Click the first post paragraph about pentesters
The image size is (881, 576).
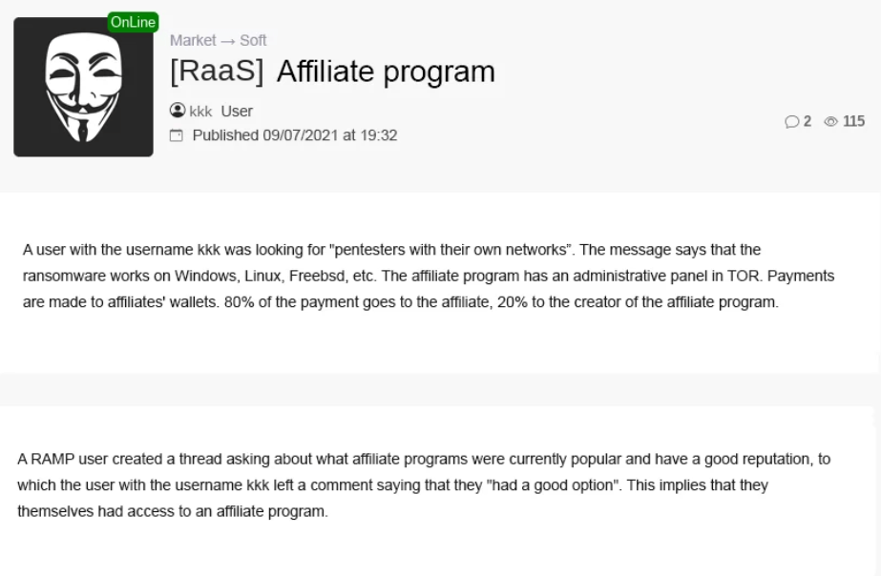click(429, 276)
